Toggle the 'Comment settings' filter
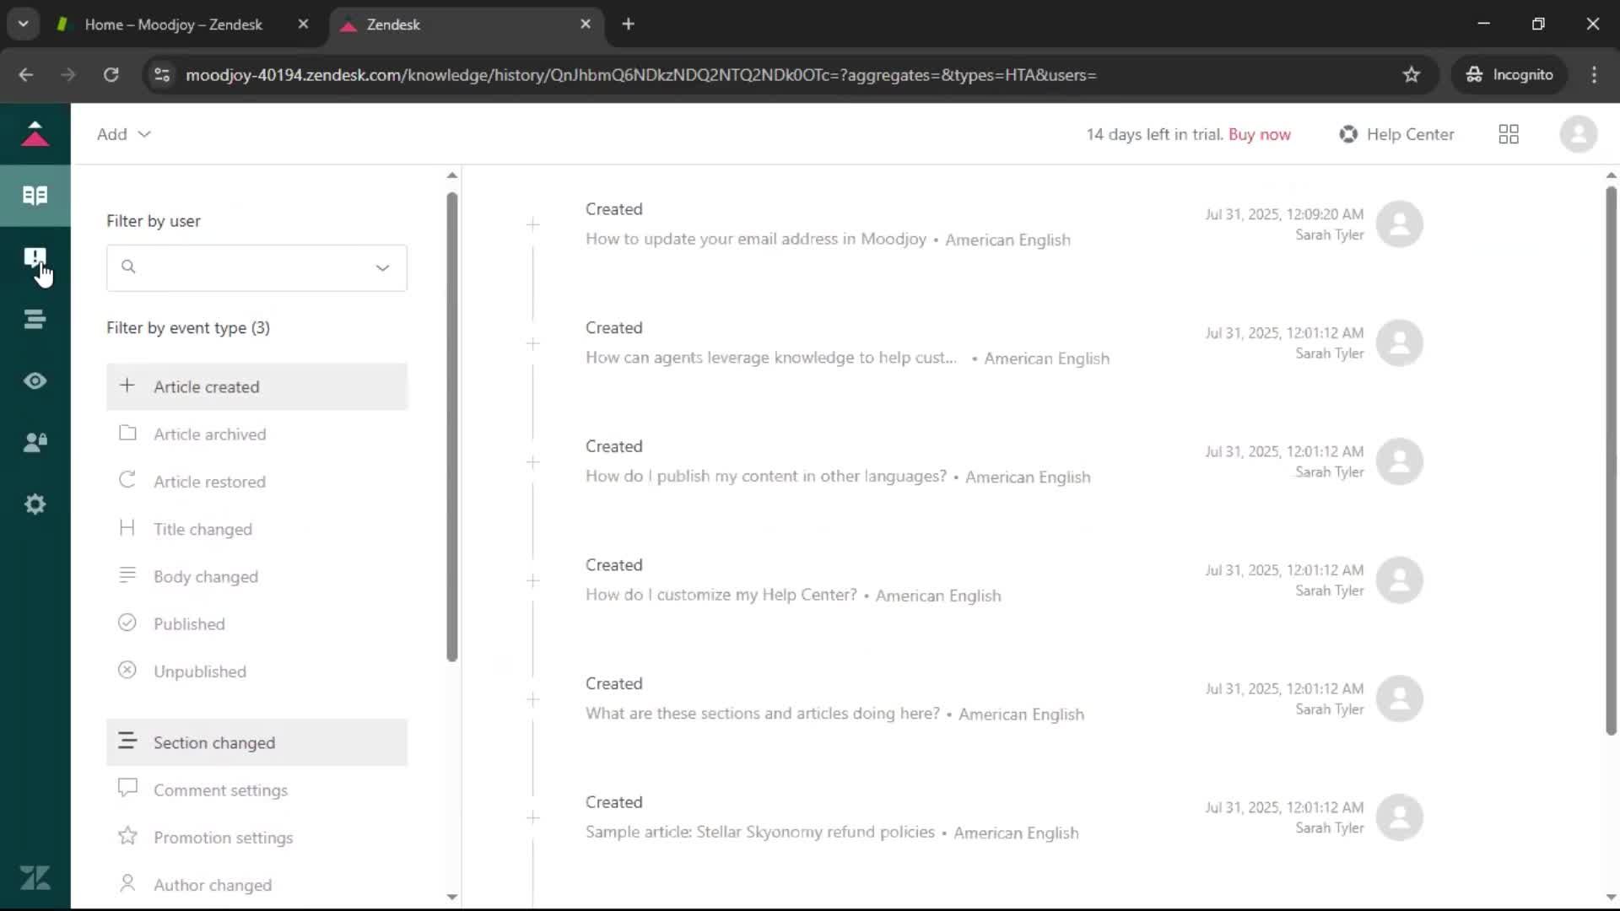Viewport: 1620px width, 911px height. click(x=256, y=790)
